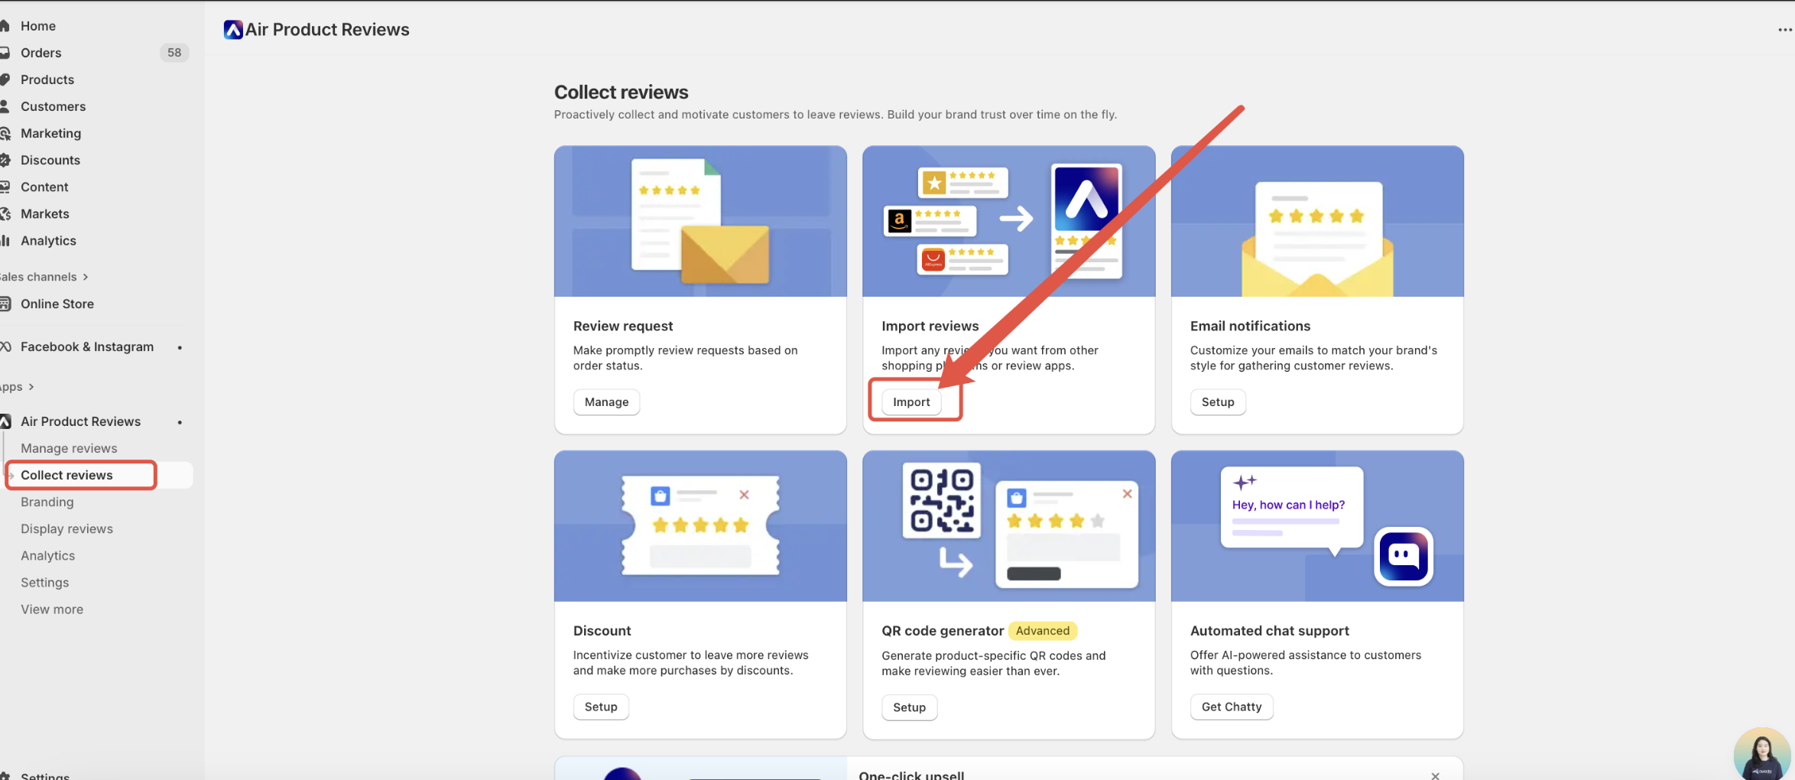Click Get Chatty for automated chat support
This screenshot has height=780, width=1795.
click(x=1231, y=707)
